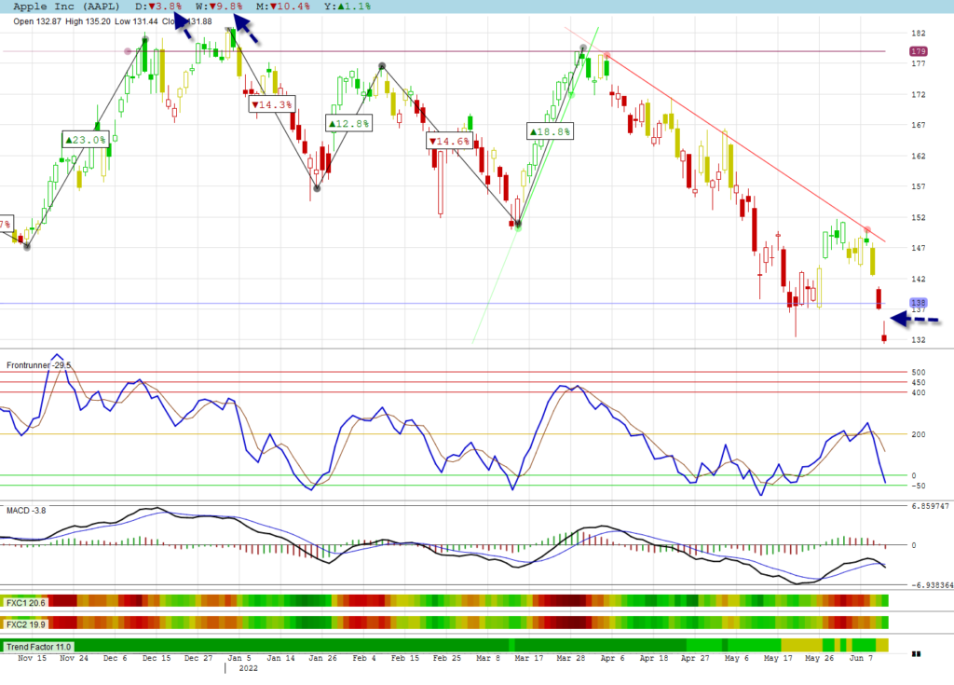Click the Apr 18 date label
Viewport: 954px width, 685px height.
coord(653,658)
